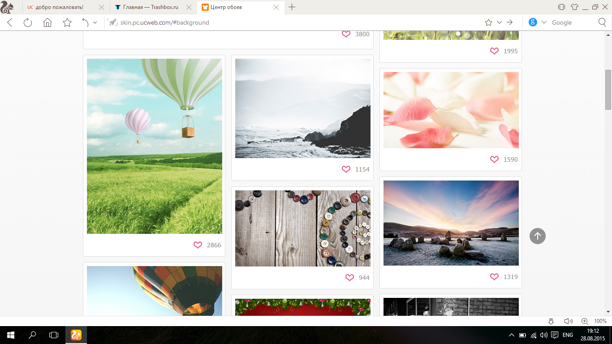Open the Windows Start menu
The image size is (612, 344).
coord(11,335)
